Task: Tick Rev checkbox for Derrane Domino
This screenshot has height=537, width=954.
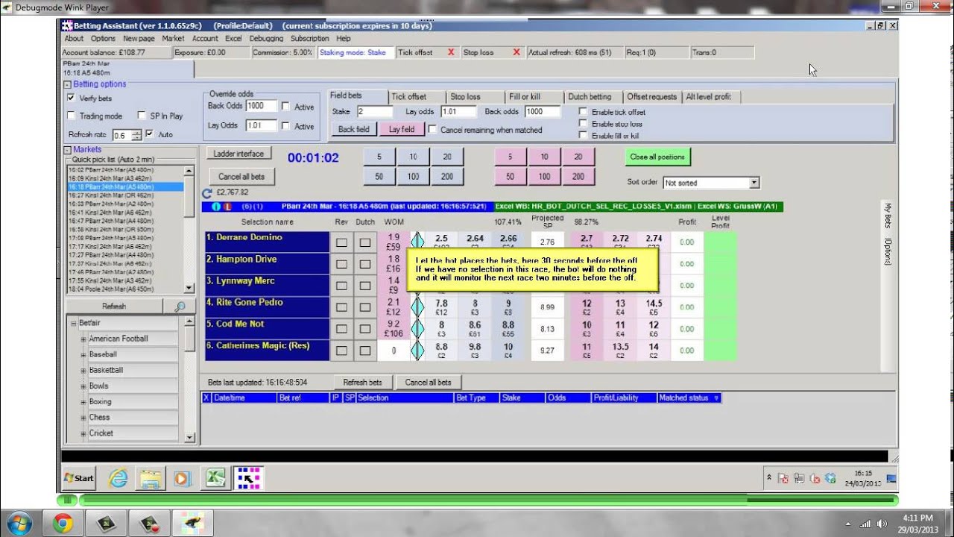Action: click(x=341, y=242)
